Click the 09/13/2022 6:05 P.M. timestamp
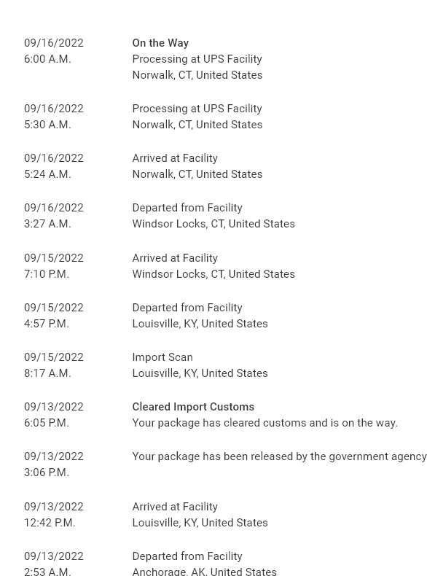The height and width of the screenshot is (576, 427). click(x=54, y=415)
